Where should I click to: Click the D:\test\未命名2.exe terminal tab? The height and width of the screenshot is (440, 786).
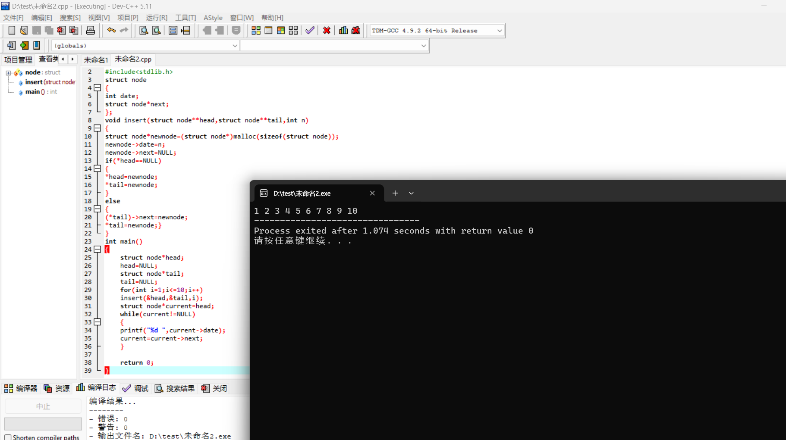click(x=318, y=193)
